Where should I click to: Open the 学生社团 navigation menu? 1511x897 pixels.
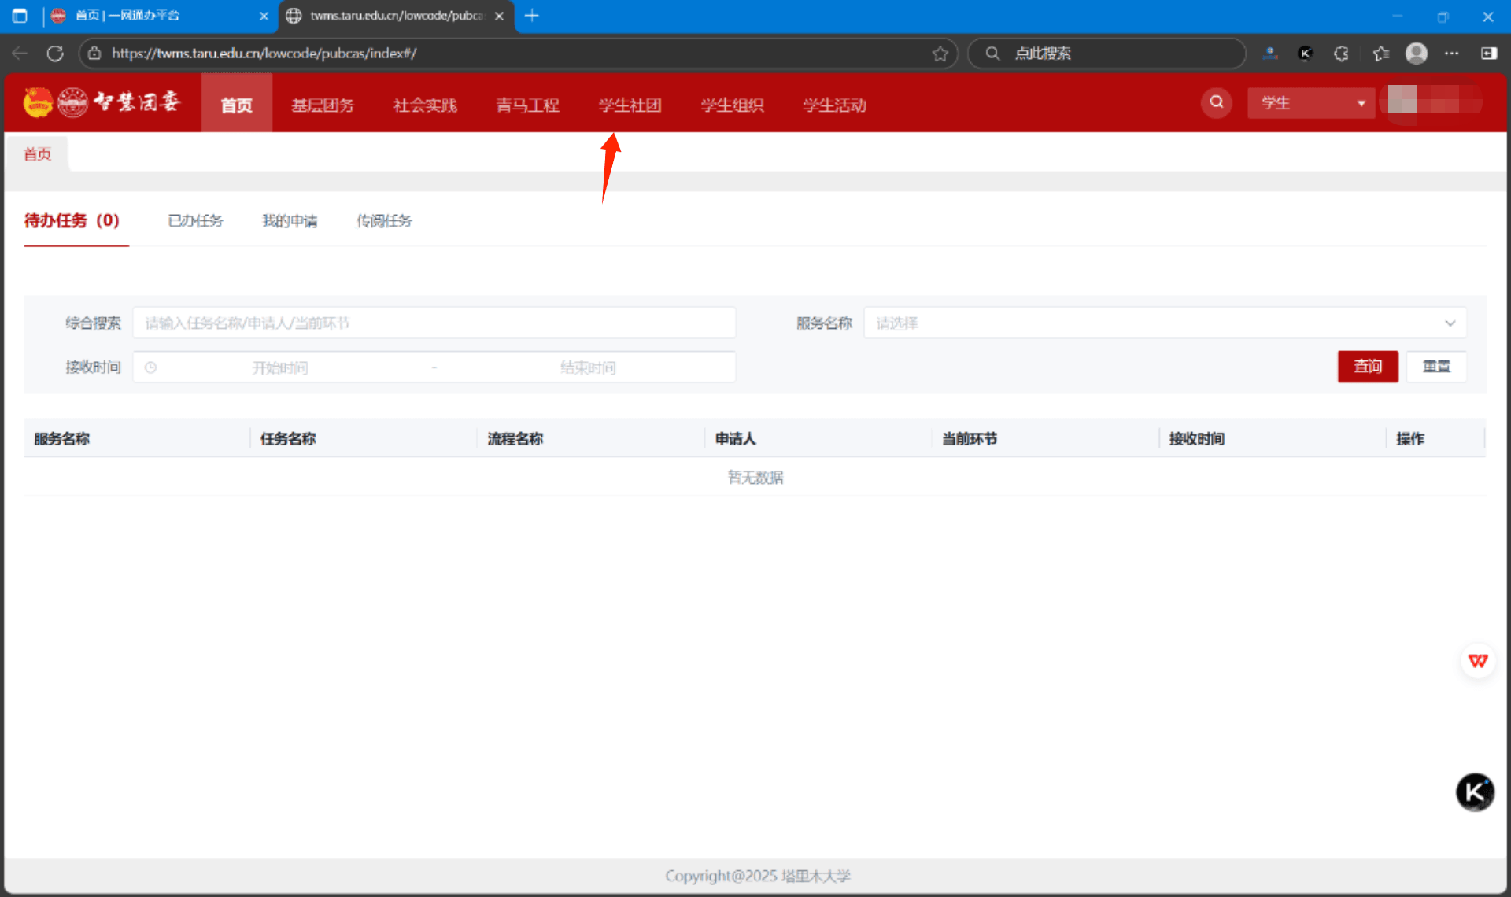click(x=630, y=105)
